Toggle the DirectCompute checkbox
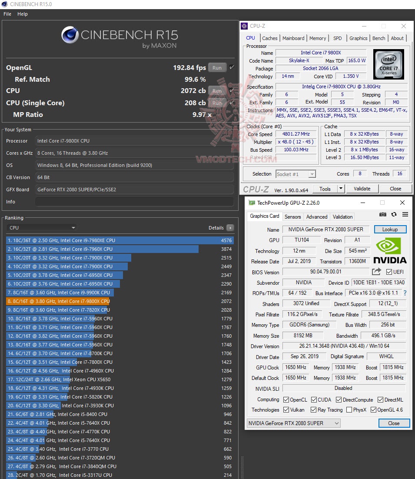The image size is (415, 479). pyautogui.click(x=339, y=399)
